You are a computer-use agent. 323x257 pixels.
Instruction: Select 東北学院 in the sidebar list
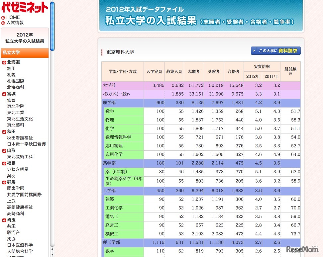[16, 106]
